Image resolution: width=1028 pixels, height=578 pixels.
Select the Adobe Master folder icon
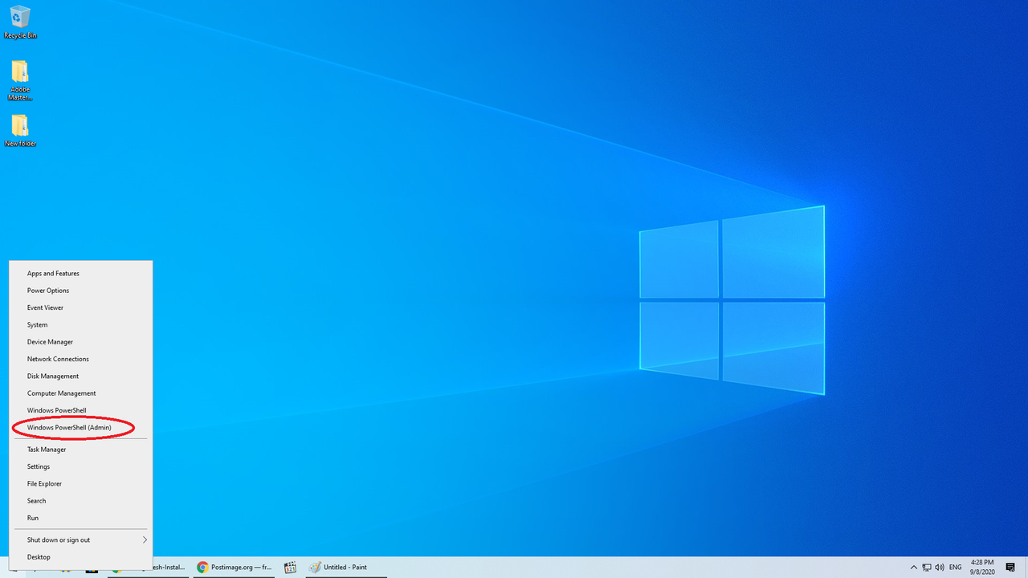pos(20,80)
